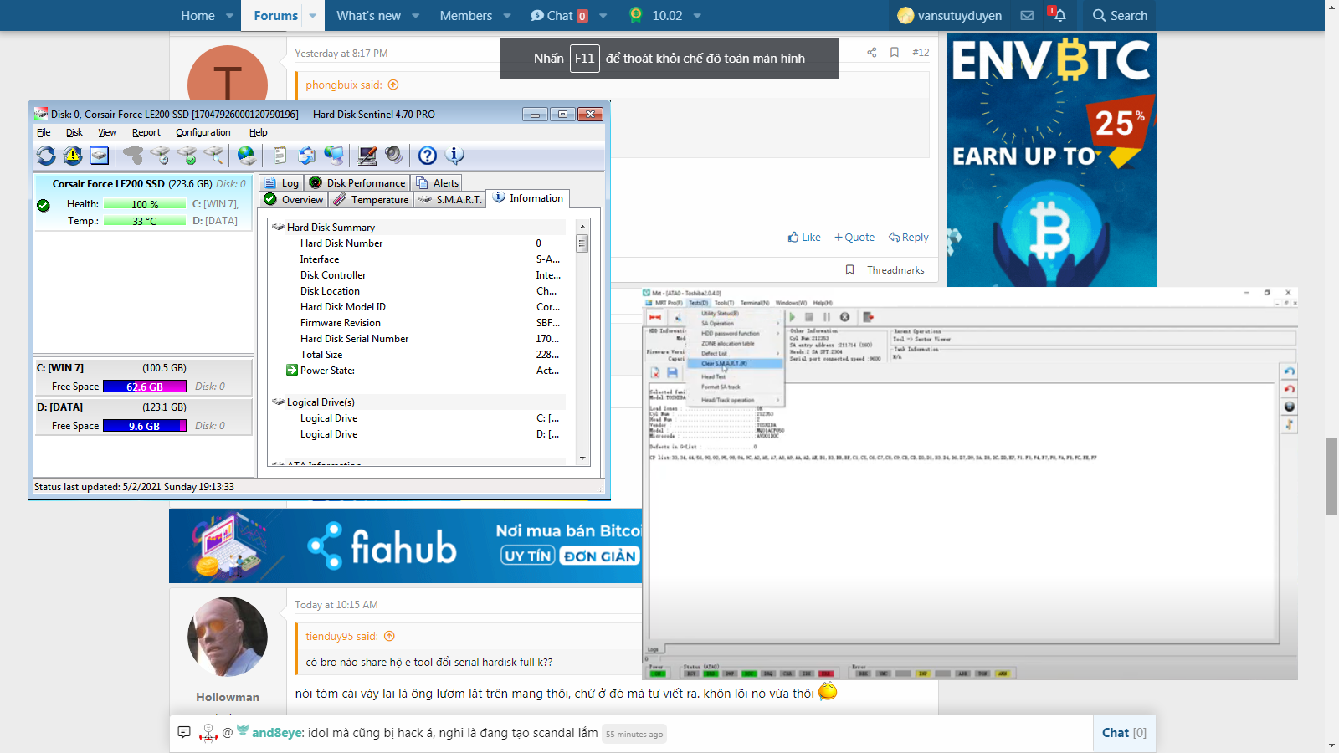Open the Chat [0] button in chat bar
The height and width of the screenshot is (753, 1339).
[1124, 733]
